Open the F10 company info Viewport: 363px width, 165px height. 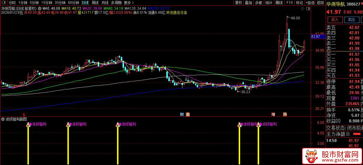point(289,3)
